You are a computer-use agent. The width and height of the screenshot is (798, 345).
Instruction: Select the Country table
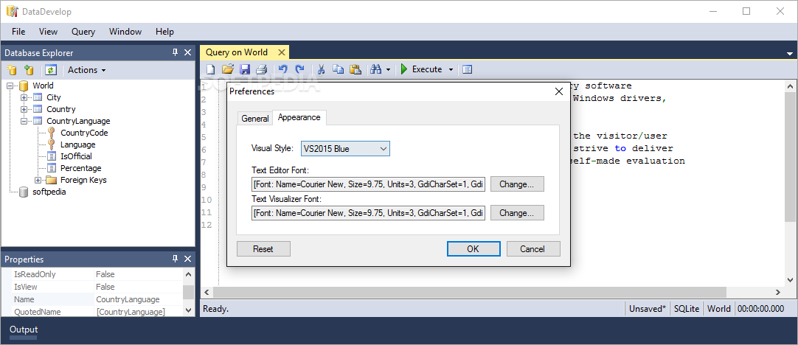(x=61, y=109)
